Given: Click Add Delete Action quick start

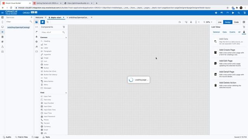Looking at the screenshot, I should point(229,85).
